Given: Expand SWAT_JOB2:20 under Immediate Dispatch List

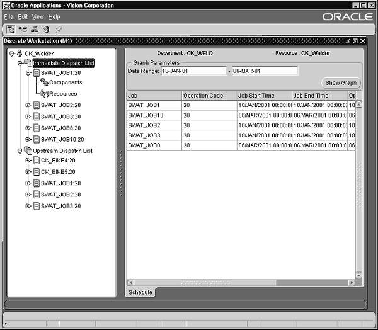Looking at the screenshot, I should (x=28, y=105).
